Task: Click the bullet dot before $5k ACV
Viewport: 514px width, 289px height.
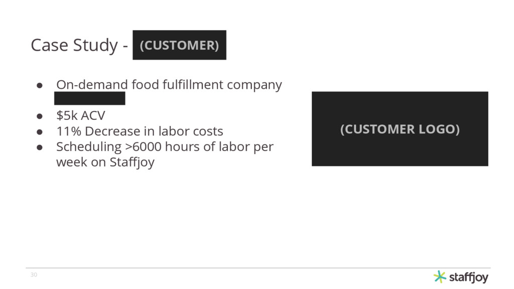Action: click(x=40, y=116)
